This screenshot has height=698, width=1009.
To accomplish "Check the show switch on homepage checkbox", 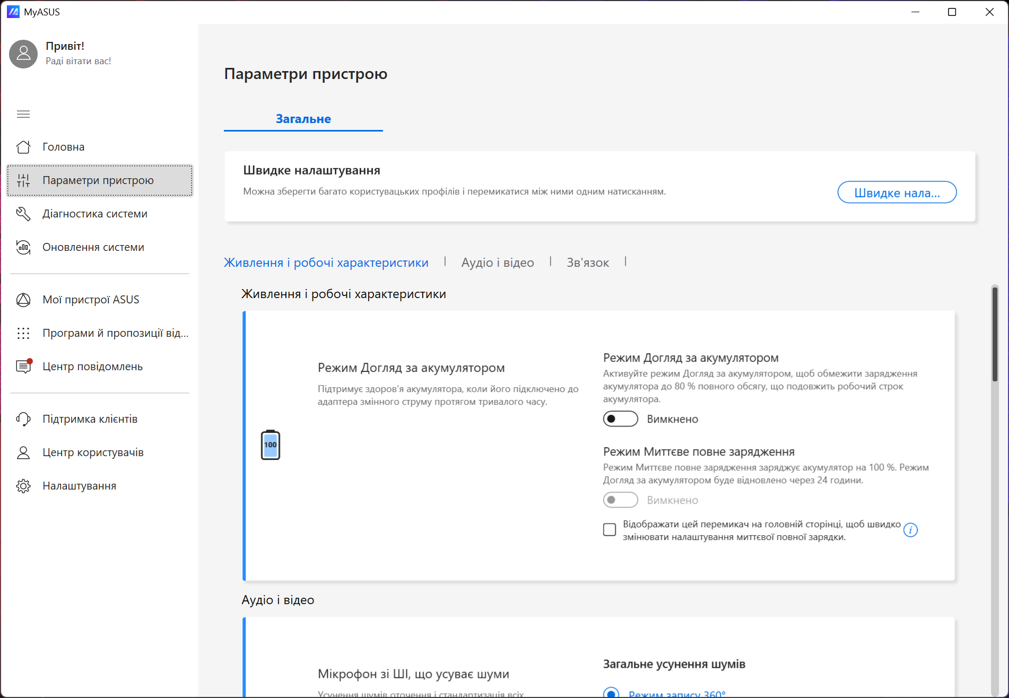I will pos(610,530).
